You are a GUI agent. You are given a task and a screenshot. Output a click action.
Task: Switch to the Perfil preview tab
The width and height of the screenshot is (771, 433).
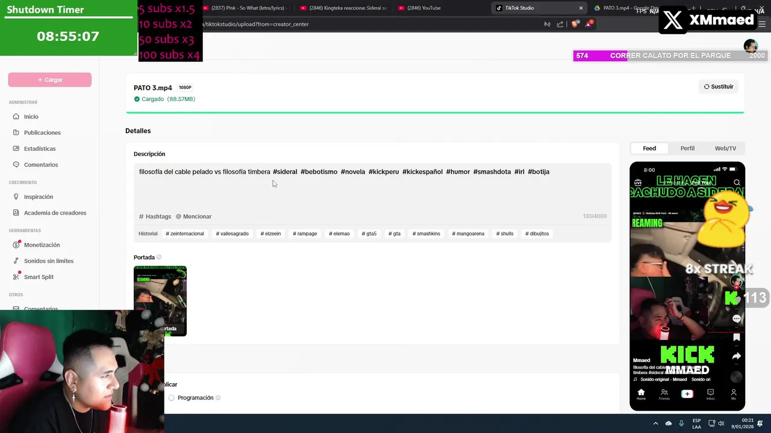tap(687, 149)
